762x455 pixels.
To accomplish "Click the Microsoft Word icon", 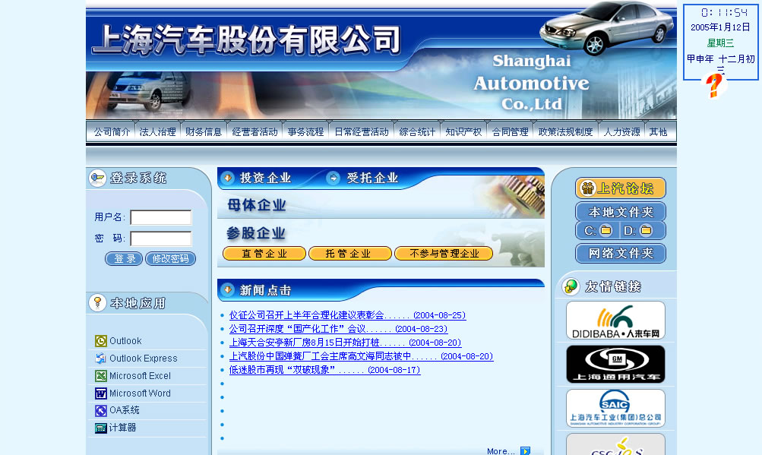I will (100, 393).
